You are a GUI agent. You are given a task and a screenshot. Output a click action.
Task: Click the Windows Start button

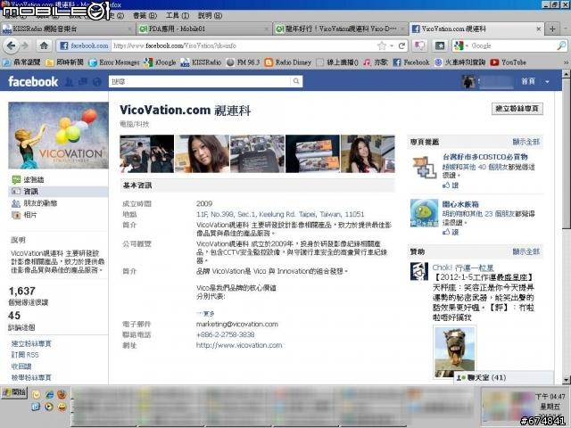(14, 392)
